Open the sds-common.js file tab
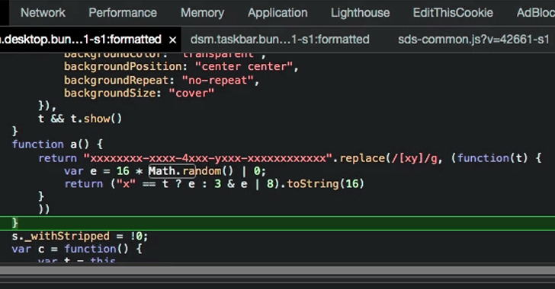Viewport: 555px width, 289px height. (x=473, y=40)
